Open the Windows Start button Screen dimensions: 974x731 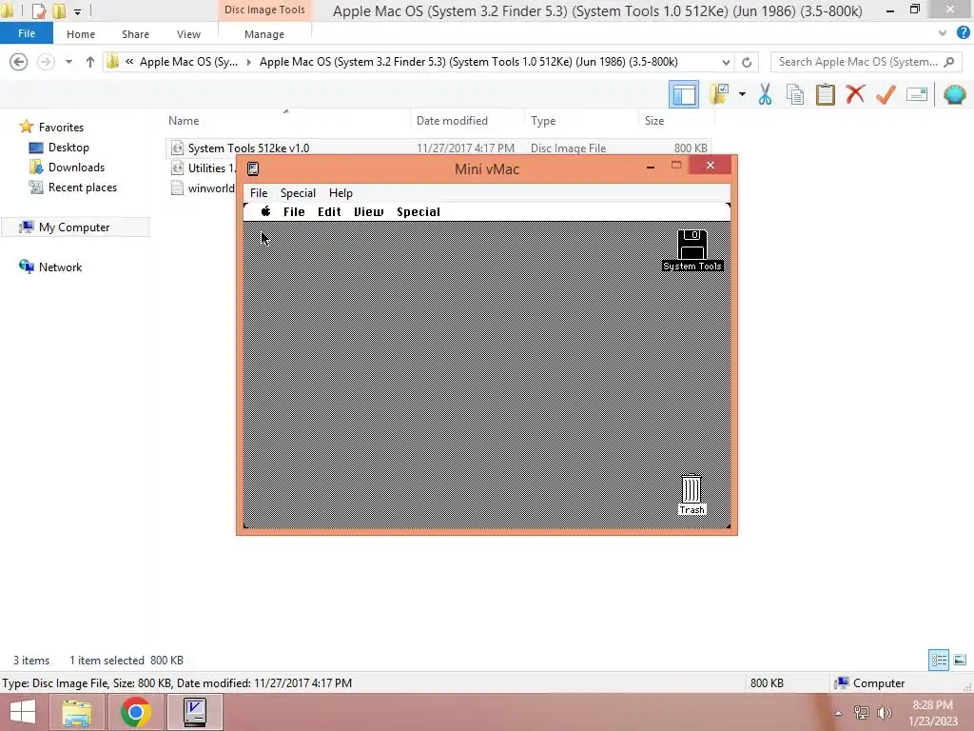[23, 712]
